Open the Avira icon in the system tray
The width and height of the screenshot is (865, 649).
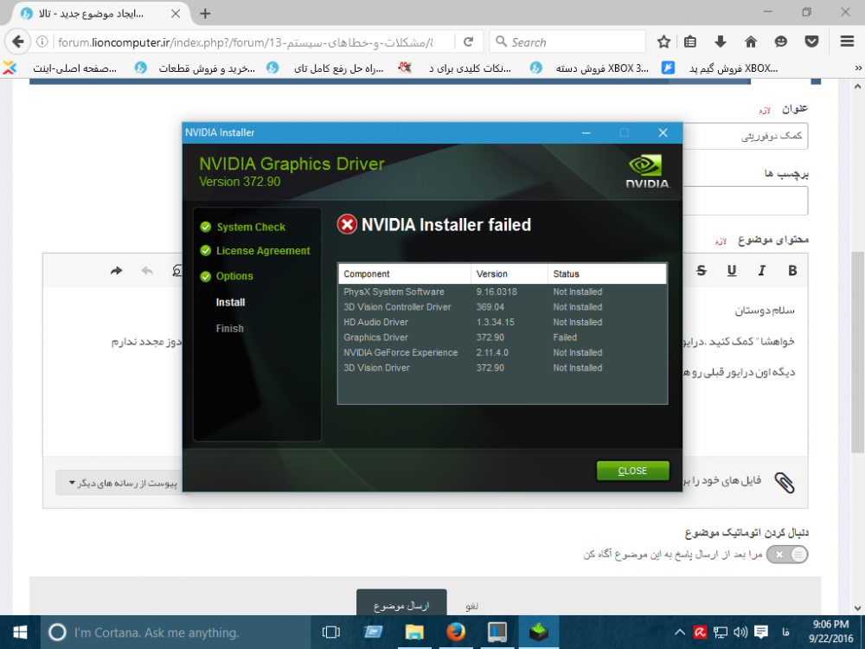[x=699, y=632]
